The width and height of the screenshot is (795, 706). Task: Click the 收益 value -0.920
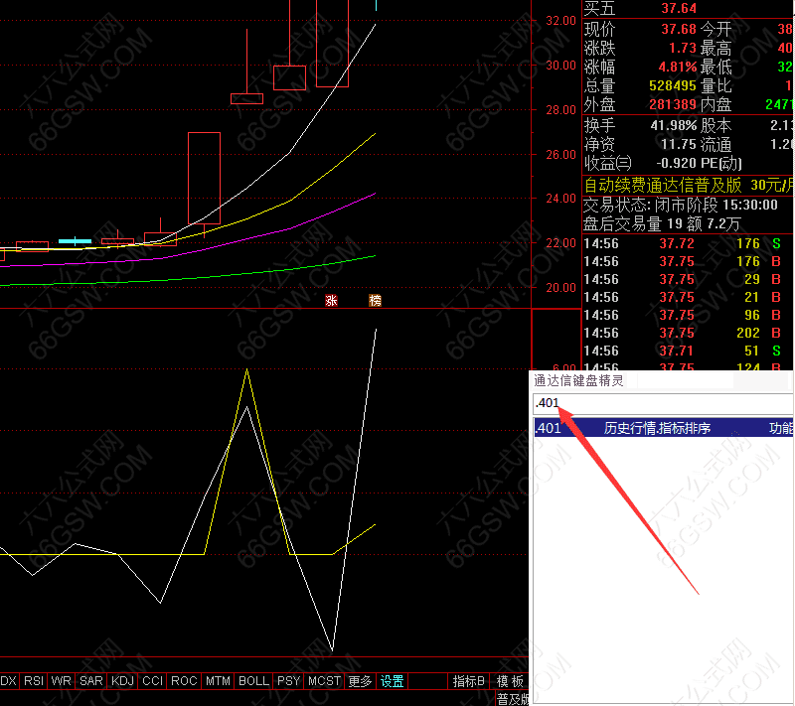(x=676, y=163)
